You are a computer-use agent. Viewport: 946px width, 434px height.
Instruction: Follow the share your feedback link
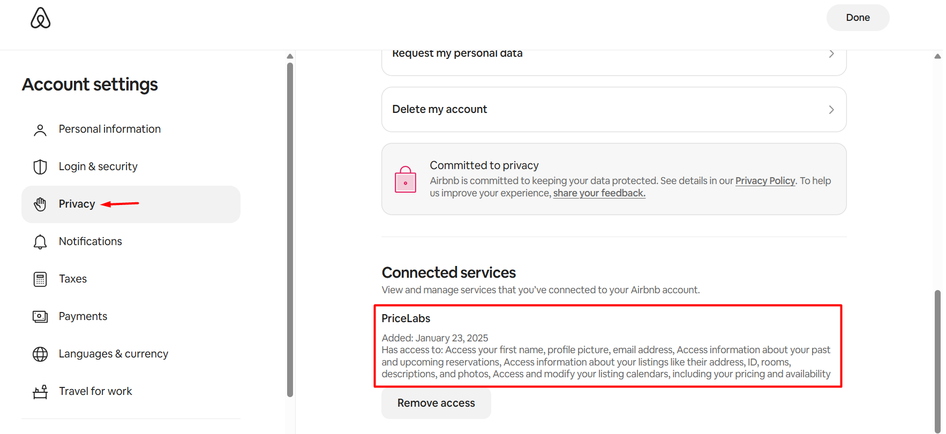tap(599, 193)
